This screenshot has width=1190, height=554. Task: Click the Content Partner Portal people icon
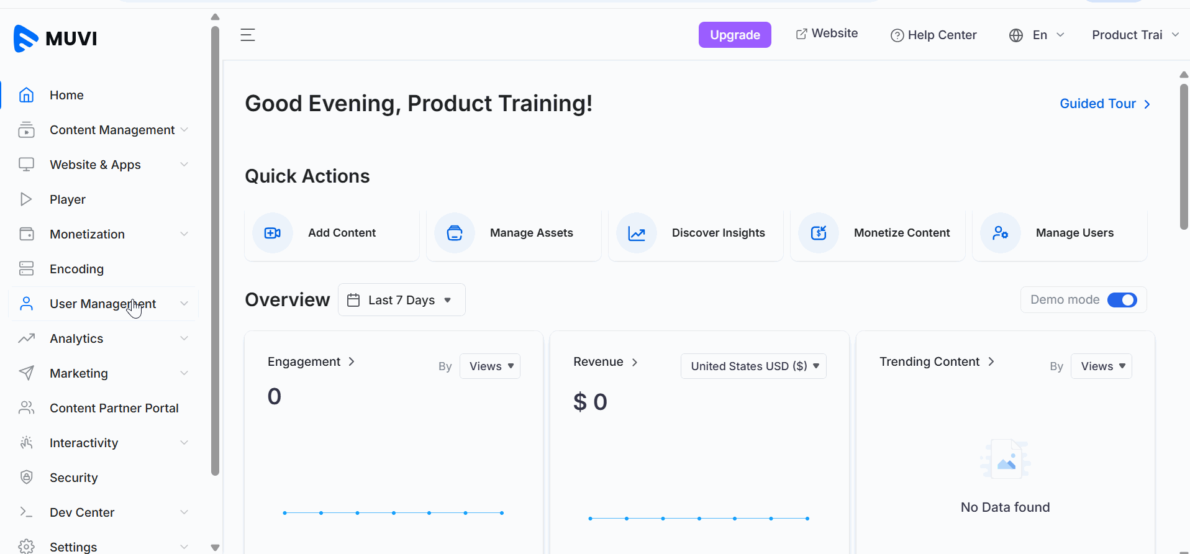26,408
